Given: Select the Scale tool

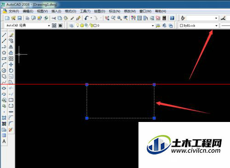Looking at the screenshot, I should [x=11, y=76].
